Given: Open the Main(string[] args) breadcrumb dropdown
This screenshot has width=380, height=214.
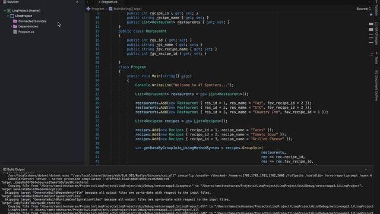Looking at the screenshot, I should [x=128, y=9].
